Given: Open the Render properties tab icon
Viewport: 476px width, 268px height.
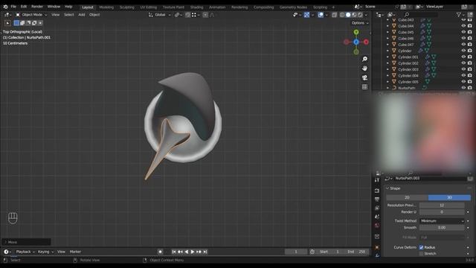Looking at the screenshot, I should click(377, 191).
